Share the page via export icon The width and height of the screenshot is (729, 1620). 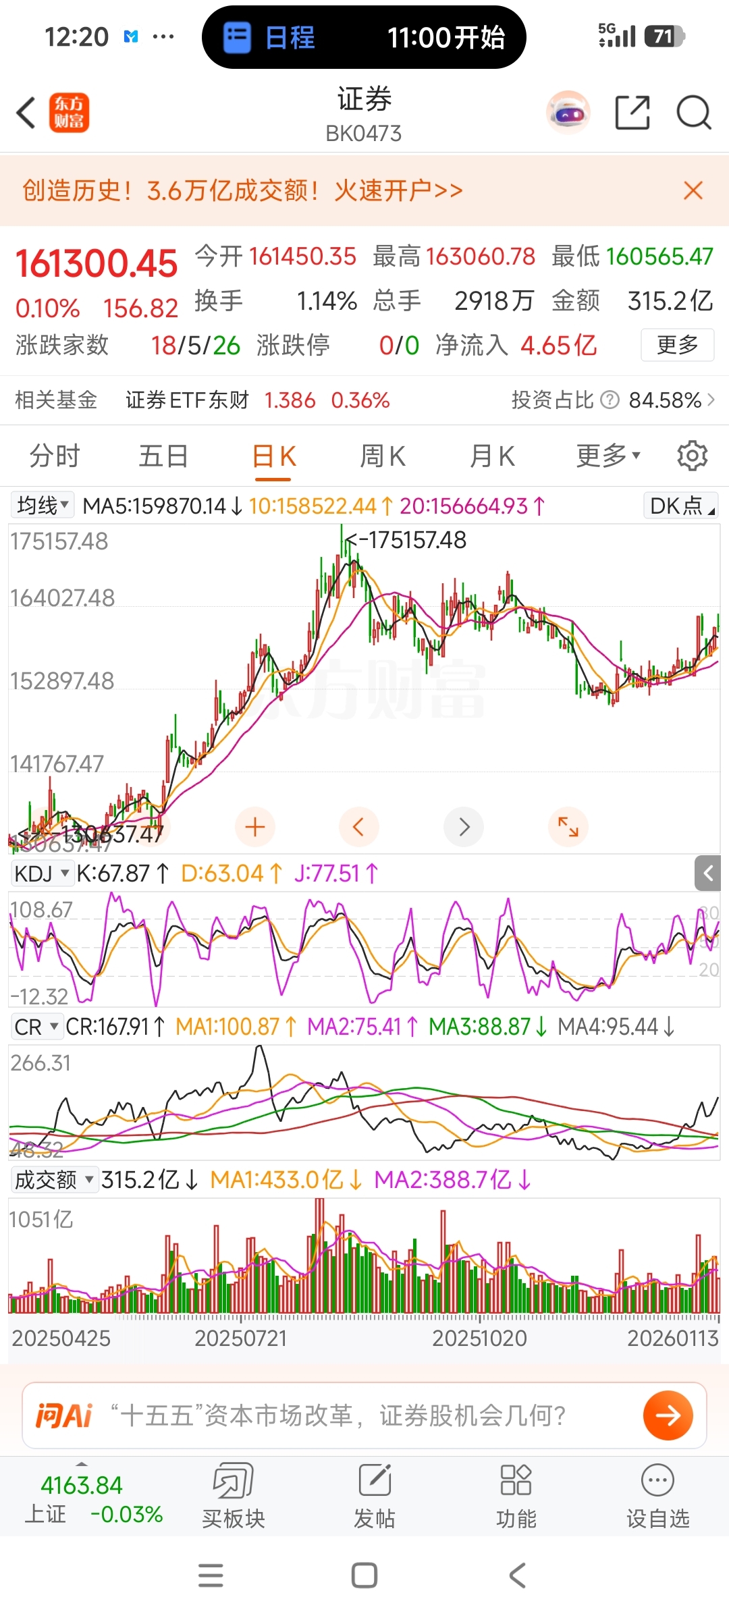(x=632, y=113)
